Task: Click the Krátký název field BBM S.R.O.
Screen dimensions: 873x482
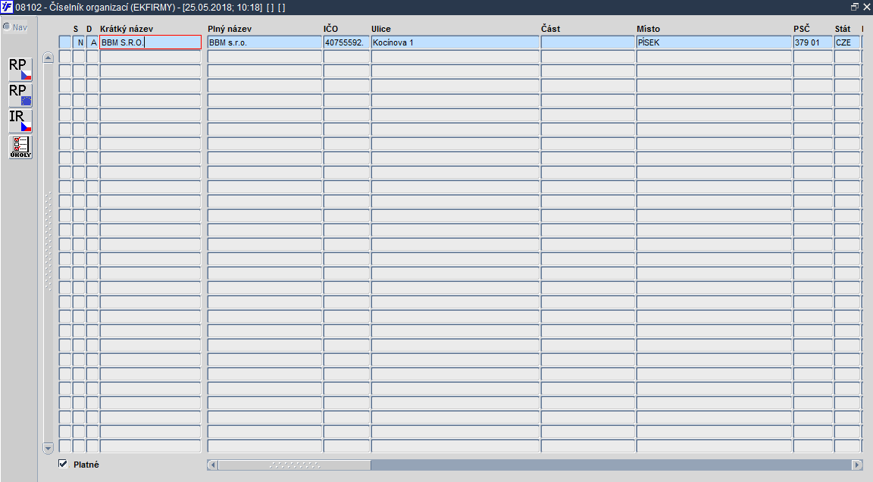Action: [150, 42]
